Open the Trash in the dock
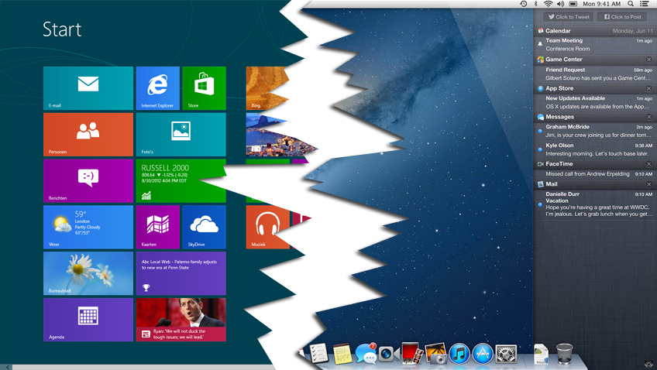Viewport: 657px width, 370px height. click(x=565, y=355)
